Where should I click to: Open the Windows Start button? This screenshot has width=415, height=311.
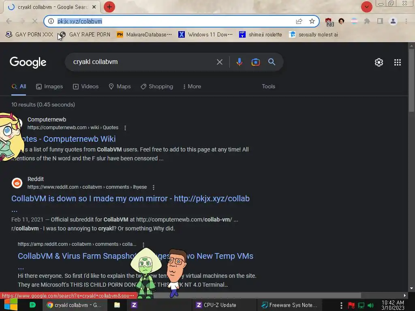click(x=11, y=305)
